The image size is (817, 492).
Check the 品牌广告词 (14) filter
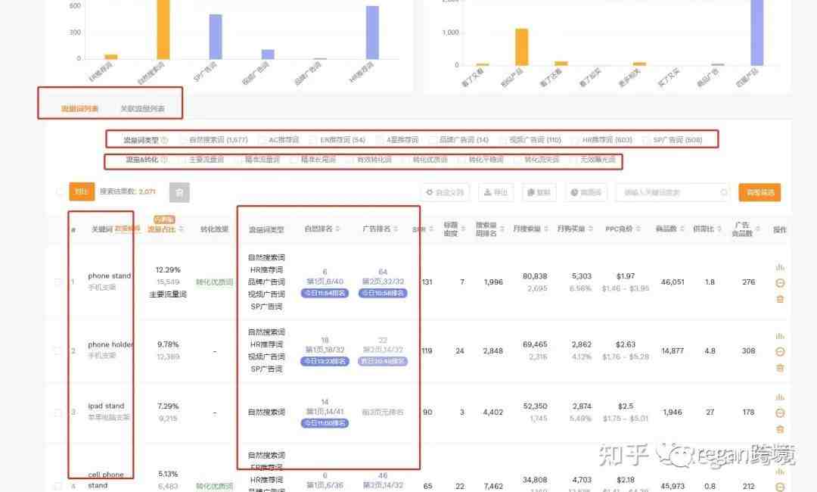(x=433, y=140)
